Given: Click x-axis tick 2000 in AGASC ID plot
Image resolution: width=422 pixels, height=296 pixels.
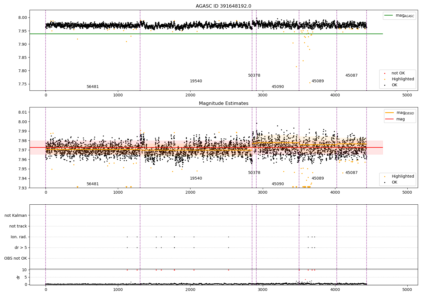Looking at the screenshot, I should tap(190, 95).
